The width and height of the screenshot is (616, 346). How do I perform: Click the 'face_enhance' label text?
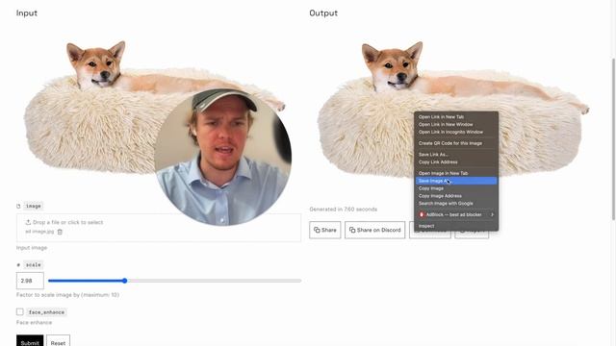[46, 312]
